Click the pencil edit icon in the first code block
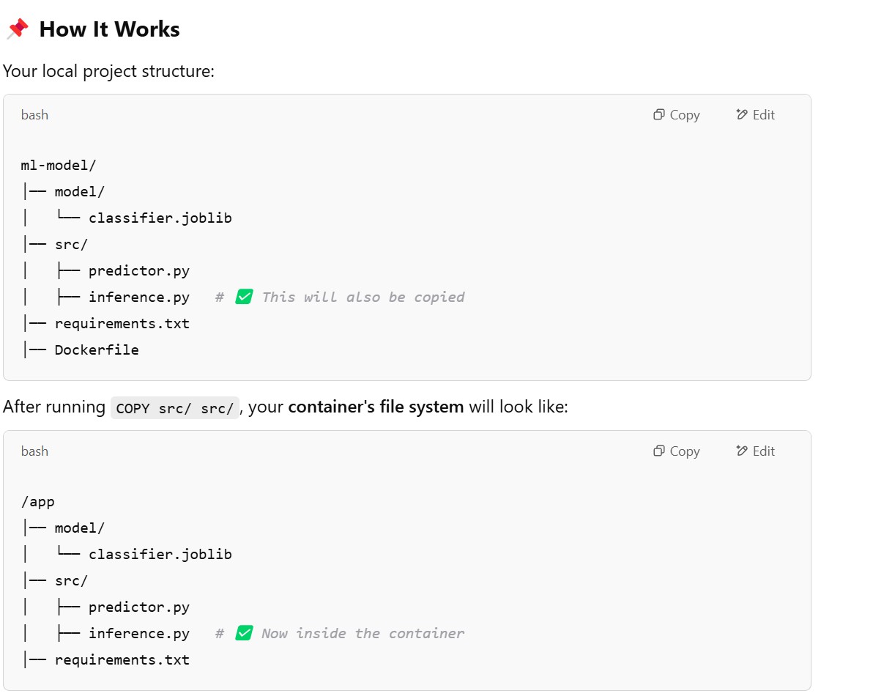 741,114
